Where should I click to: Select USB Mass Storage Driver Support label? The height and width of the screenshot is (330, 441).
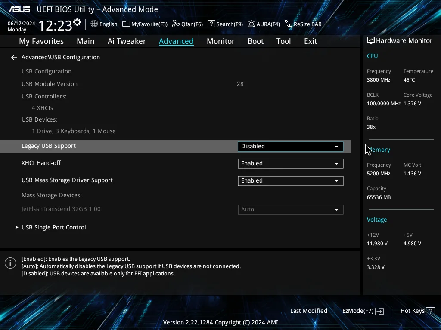[67, 180]
